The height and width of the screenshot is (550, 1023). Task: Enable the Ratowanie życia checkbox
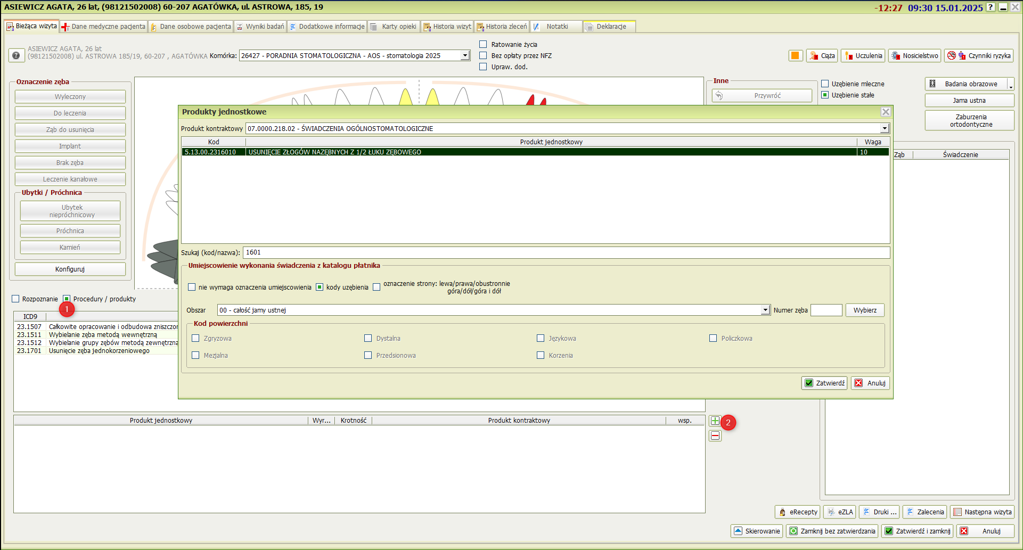(483, 44)
